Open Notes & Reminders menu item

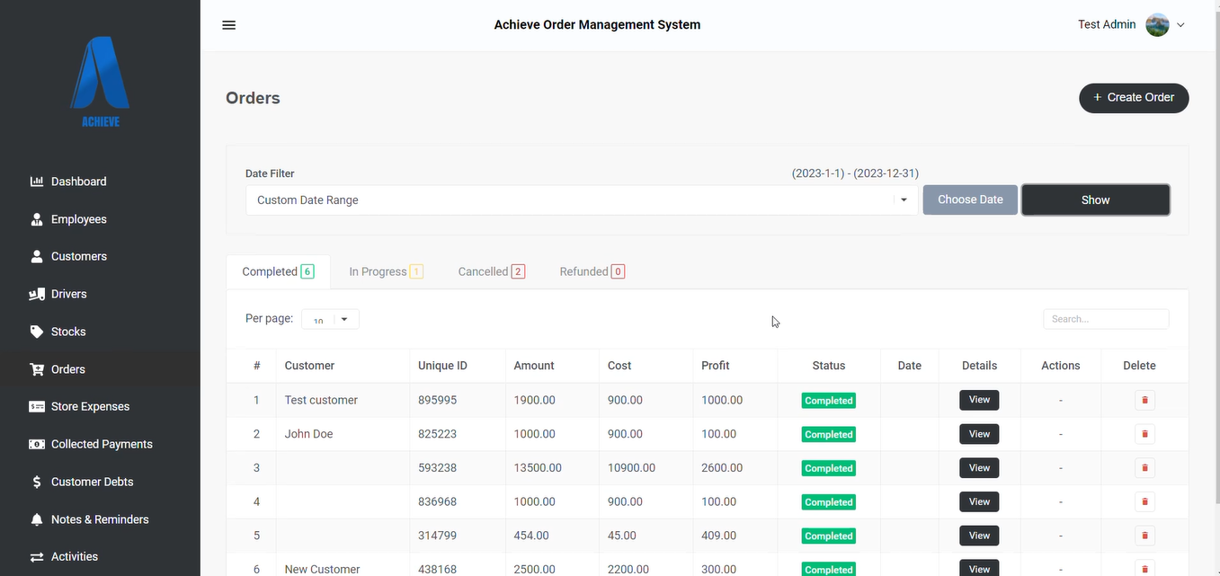pos(100,519)
